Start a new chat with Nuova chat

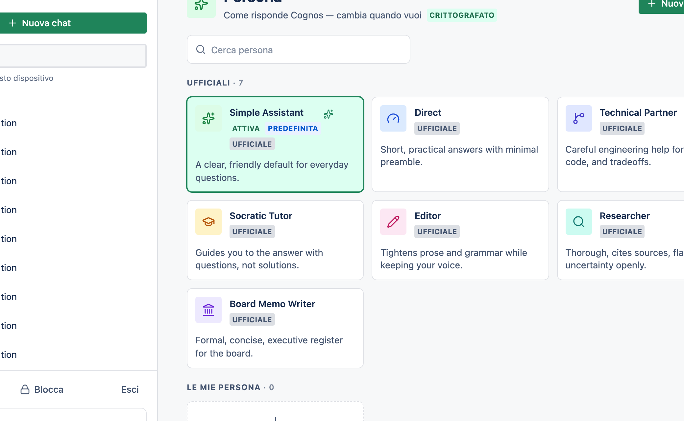(x=73, y=23)
